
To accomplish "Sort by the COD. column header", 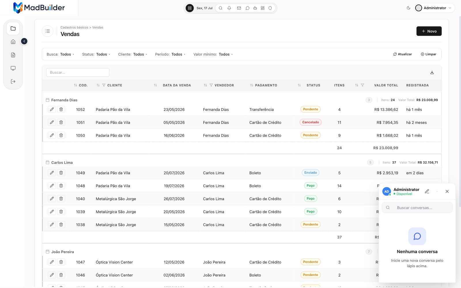I will click(x=80, y=85).
